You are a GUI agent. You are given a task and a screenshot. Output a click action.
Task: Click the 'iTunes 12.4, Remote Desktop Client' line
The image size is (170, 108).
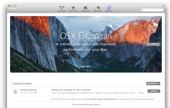click(93, 93)
